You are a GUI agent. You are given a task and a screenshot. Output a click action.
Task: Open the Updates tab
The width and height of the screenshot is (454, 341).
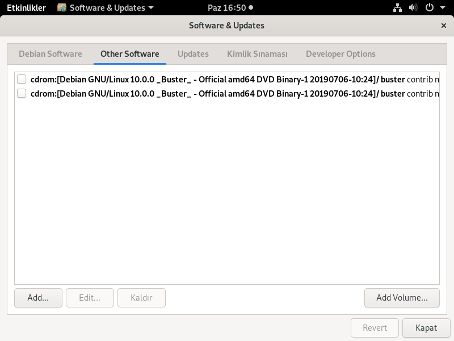pos(193,54)
